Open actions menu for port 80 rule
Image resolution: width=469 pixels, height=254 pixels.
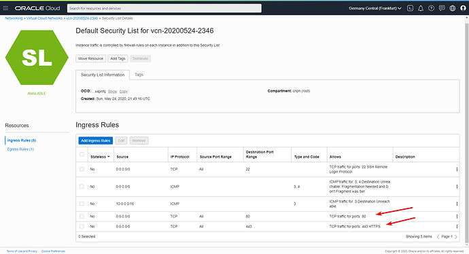point(457,217)
